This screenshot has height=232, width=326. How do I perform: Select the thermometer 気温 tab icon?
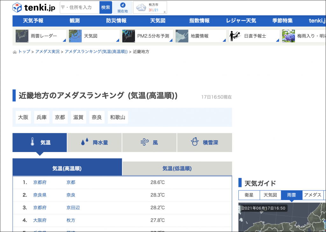(x=32, y=142)
